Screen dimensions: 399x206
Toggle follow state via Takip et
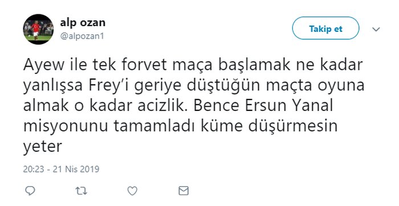pos(325,28)
